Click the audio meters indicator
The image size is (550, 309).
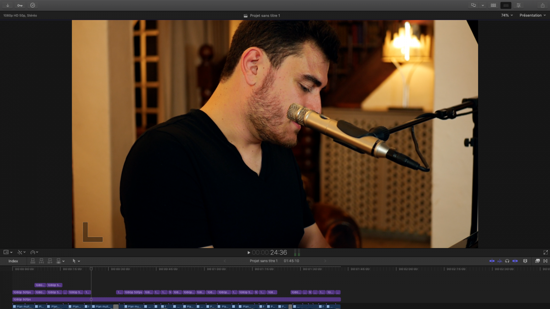click(x=297, y=253)
